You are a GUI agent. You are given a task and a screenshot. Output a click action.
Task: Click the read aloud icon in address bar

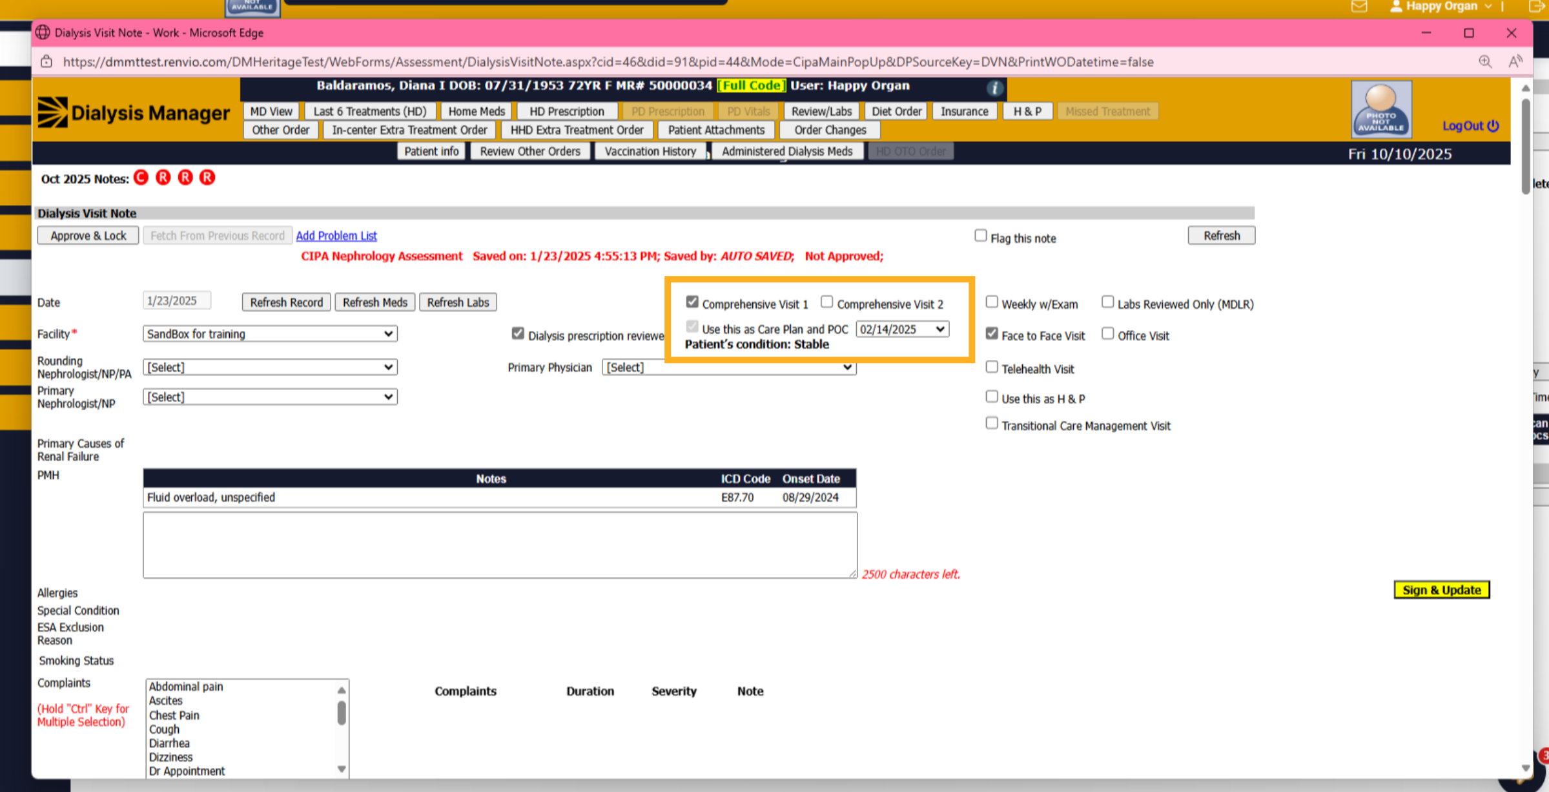click(x=1515, y=61)
